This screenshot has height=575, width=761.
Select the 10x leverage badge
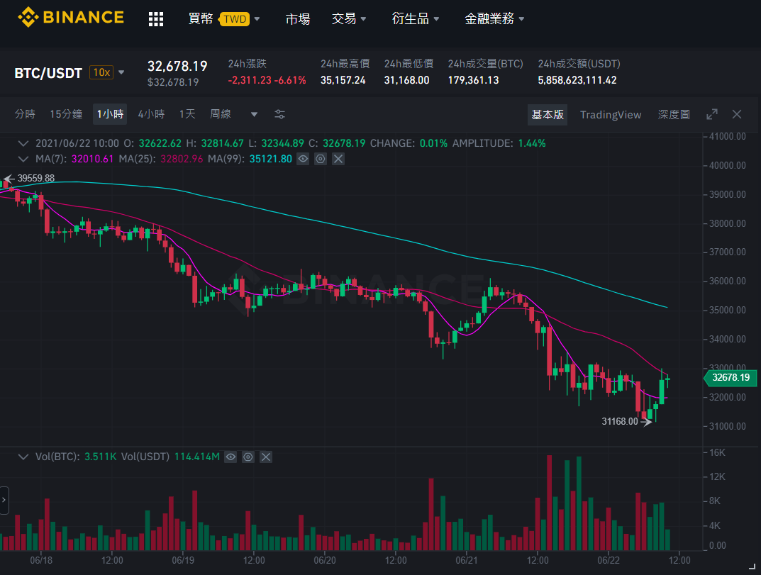point(101,72)
